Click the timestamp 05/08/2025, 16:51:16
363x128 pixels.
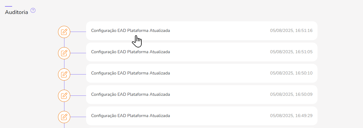pyautogui.click(x=291, y=31)
